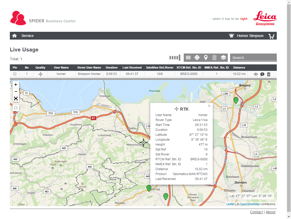Click the Home icon in the navigation bar
The image size is (291, 219).
coord(15,36)
